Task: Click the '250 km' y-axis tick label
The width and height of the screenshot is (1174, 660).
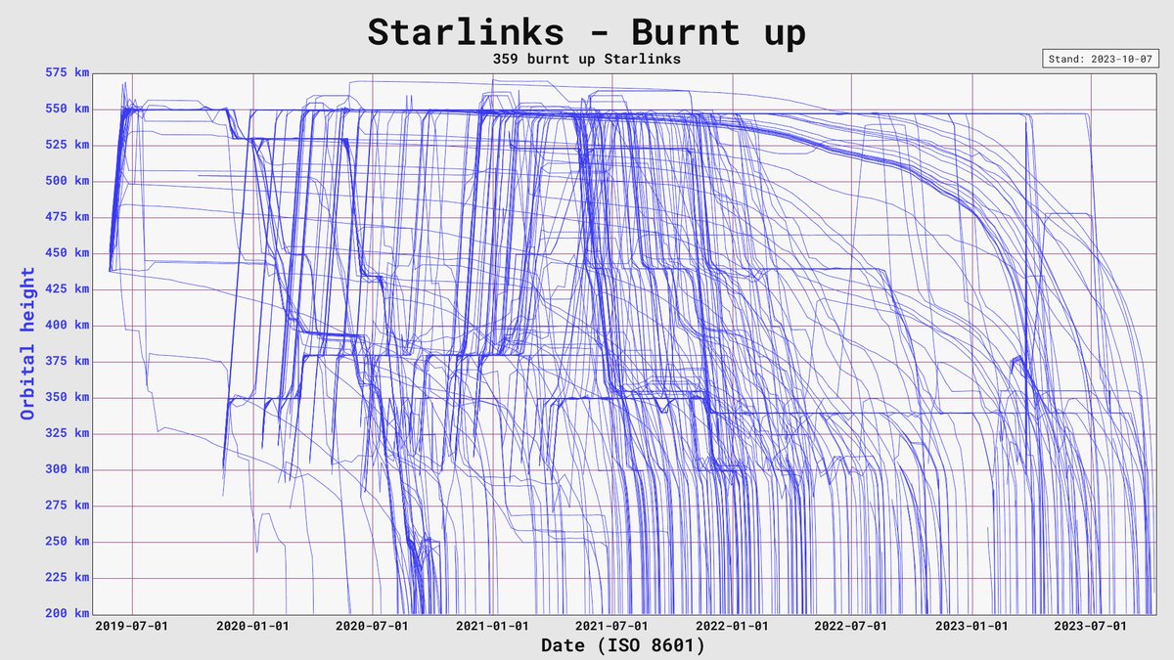Action: click(x=67, y=542)
